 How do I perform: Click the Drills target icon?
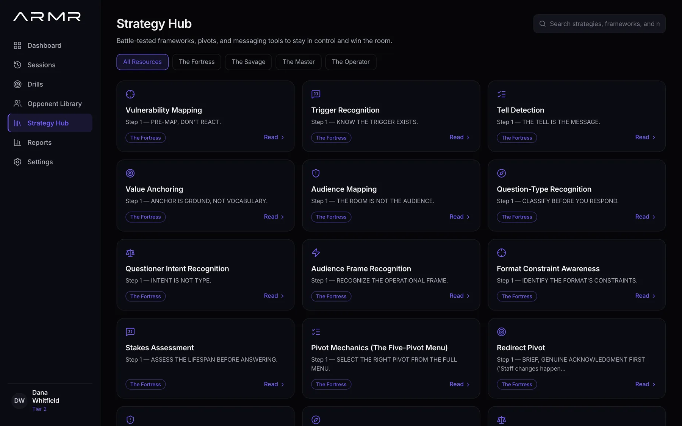17,84
